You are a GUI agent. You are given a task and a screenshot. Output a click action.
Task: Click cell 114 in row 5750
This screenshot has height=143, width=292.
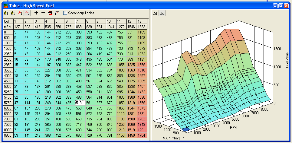(x=29, y=103)
